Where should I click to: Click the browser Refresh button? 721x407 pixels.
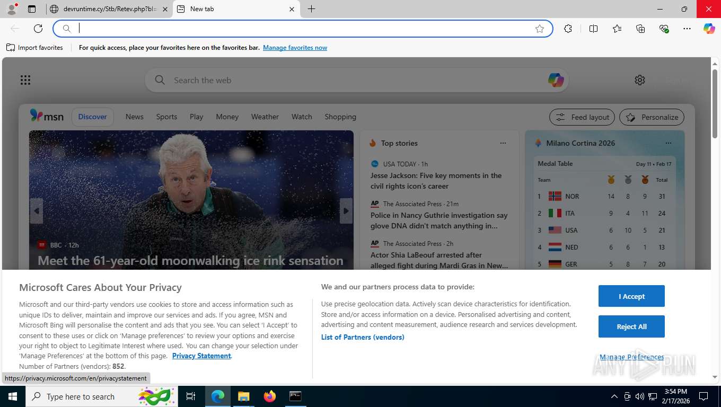[38, 29]
